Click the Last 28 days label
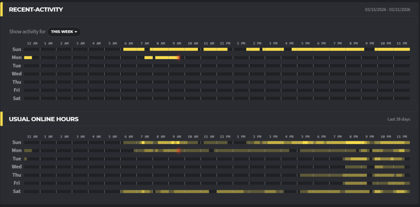Screen dimensions: 420x207 pos(399,119)
